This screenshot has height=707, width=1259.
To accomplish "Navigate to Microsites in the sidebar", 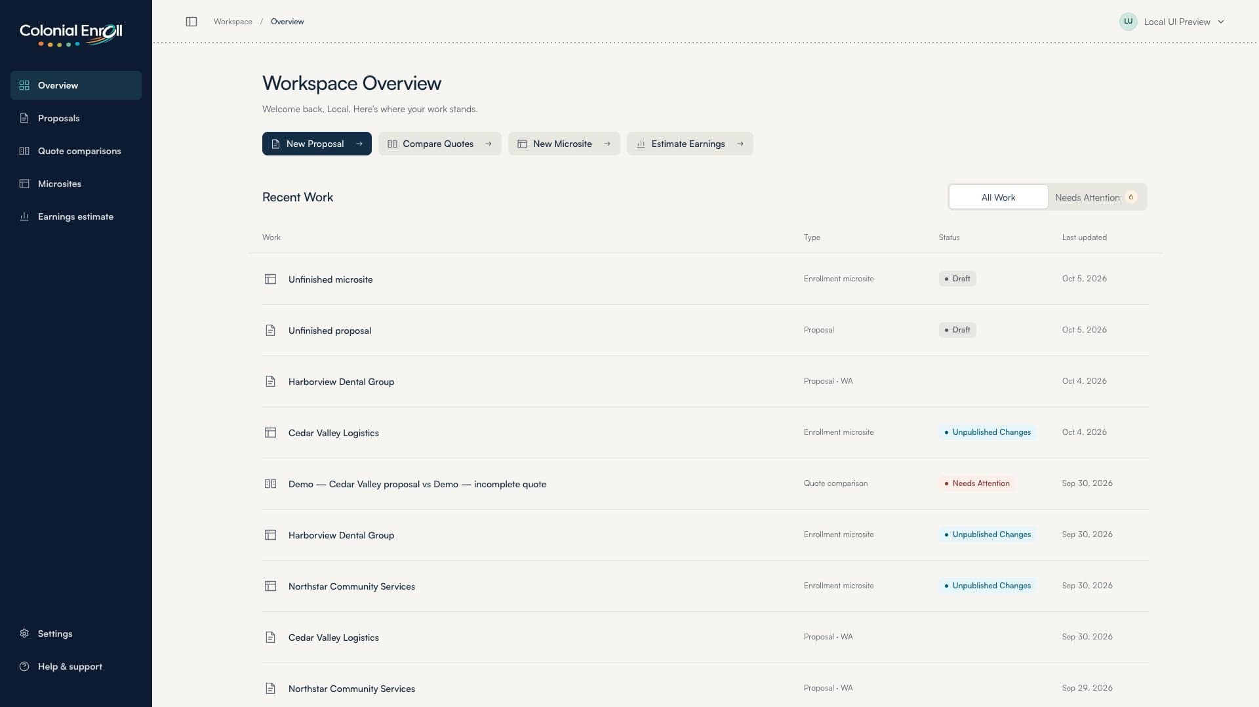I will pos(76,184).
